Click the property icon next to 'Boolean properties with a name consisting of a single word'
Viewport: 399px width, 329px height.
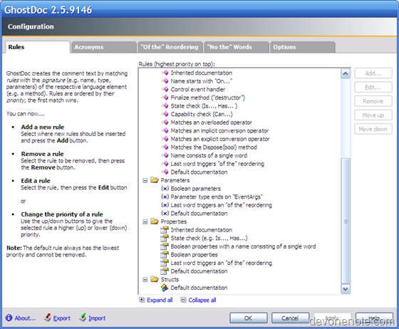pos(165,246)
